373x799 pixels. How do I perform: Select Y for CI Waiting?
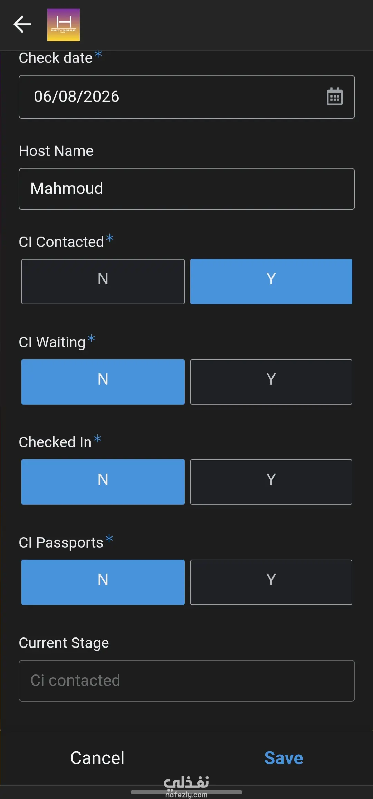click(x=271, y=382)
